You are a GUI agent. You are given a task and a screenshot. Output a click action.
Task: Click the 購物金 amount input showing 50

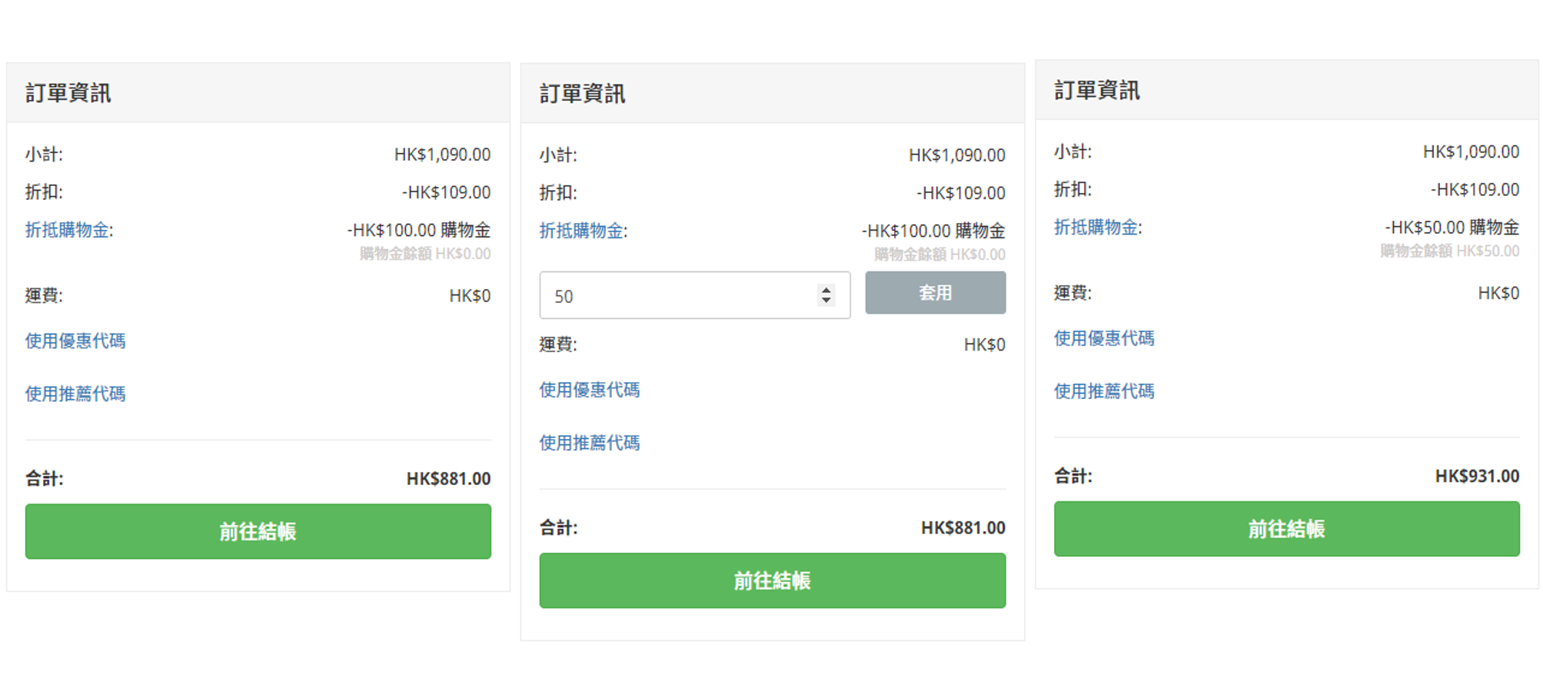pyautogui.click(x=677, y=296)
